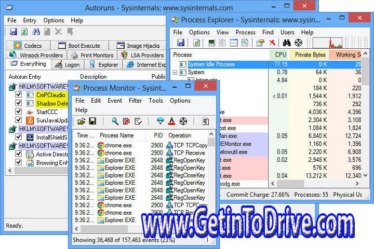Uncheck the Shadow Defe autorun entry
This screenshot has width=374, height=249.
pyautogui.click(x=18, y=103)
